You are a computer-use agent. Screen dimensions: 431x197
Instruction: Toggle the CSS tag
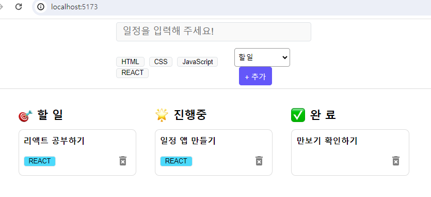pos(161,62)
